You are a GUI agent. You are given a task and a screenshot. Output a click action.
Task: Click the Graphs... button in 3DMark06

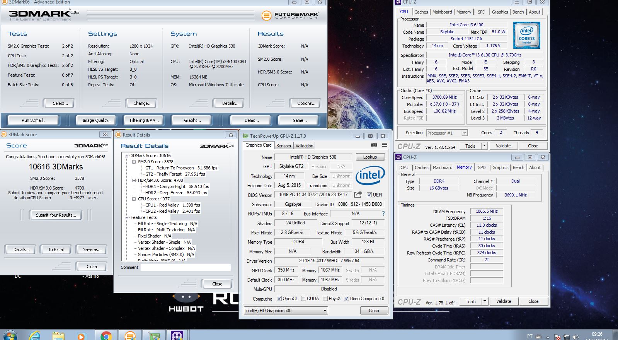(192, 120)
